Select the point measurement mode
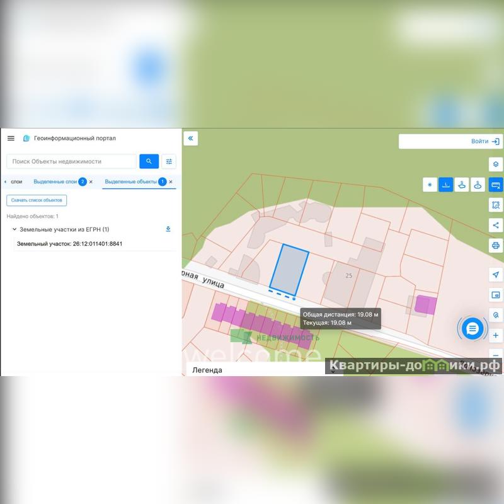This screenshot has width=504, height=504. [430, 185]
